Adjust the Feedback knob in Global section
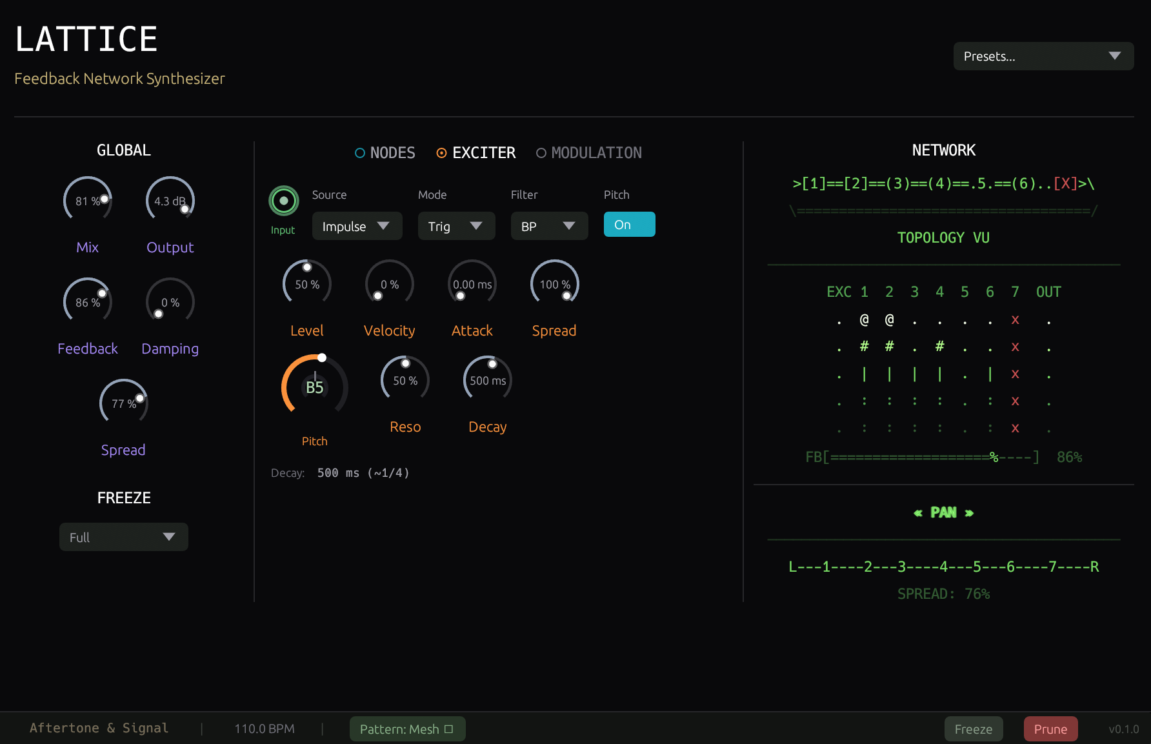Image resolution: width=1151 pixels, height=744 pixels. coord(87,300)
